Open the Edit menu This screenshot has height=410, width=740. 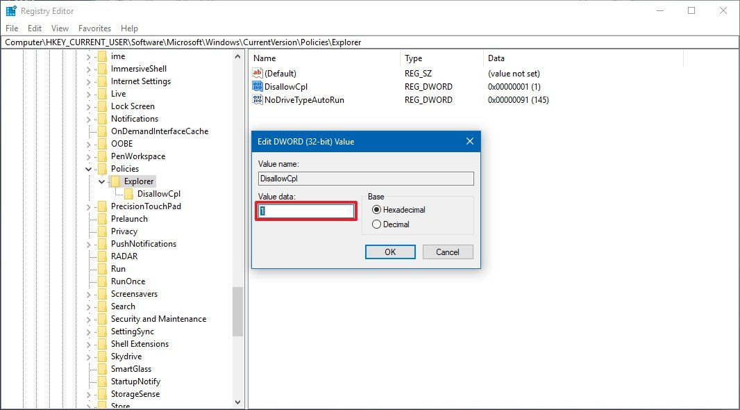pyautogui.click(x=34, y=28)
